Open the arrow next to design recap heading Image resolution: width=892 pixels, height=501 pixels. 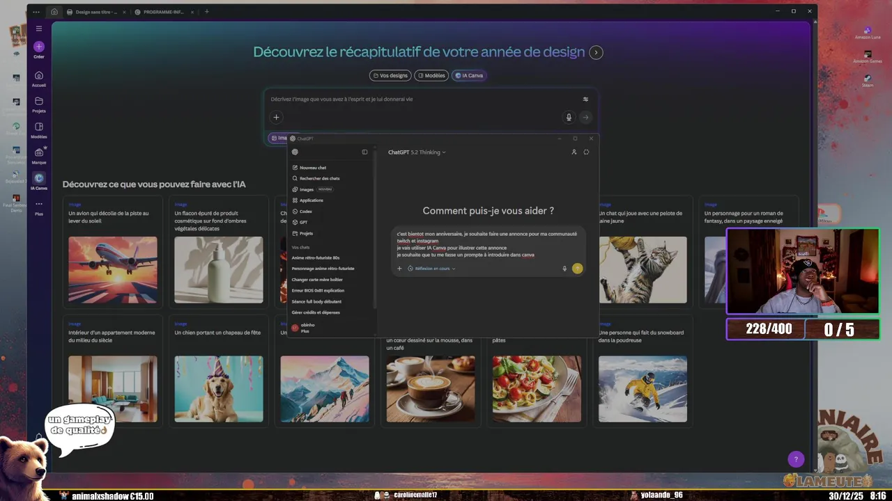coord(596,52)
